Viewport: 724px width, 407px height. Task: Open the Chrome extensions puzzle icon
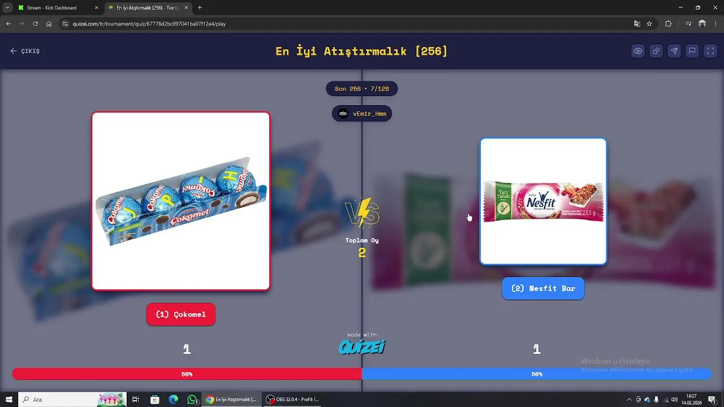[669, 24]
